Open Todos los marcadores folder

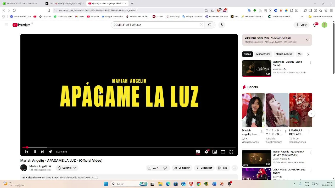pos(320,16)
